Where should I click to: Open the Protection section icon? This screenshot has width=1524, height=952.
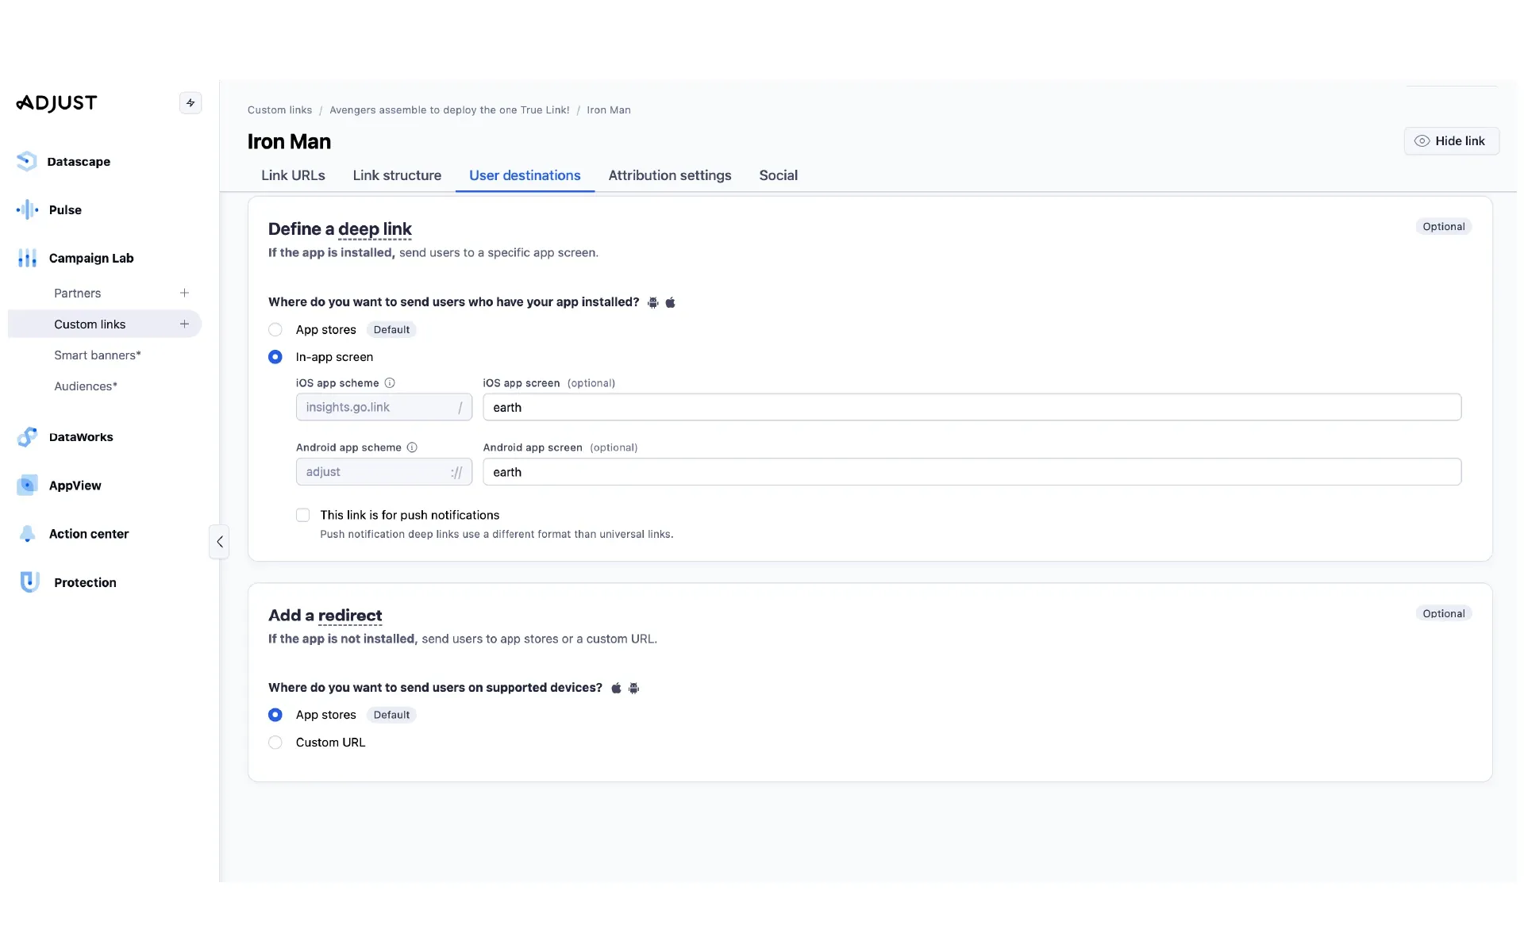(29, 582)
